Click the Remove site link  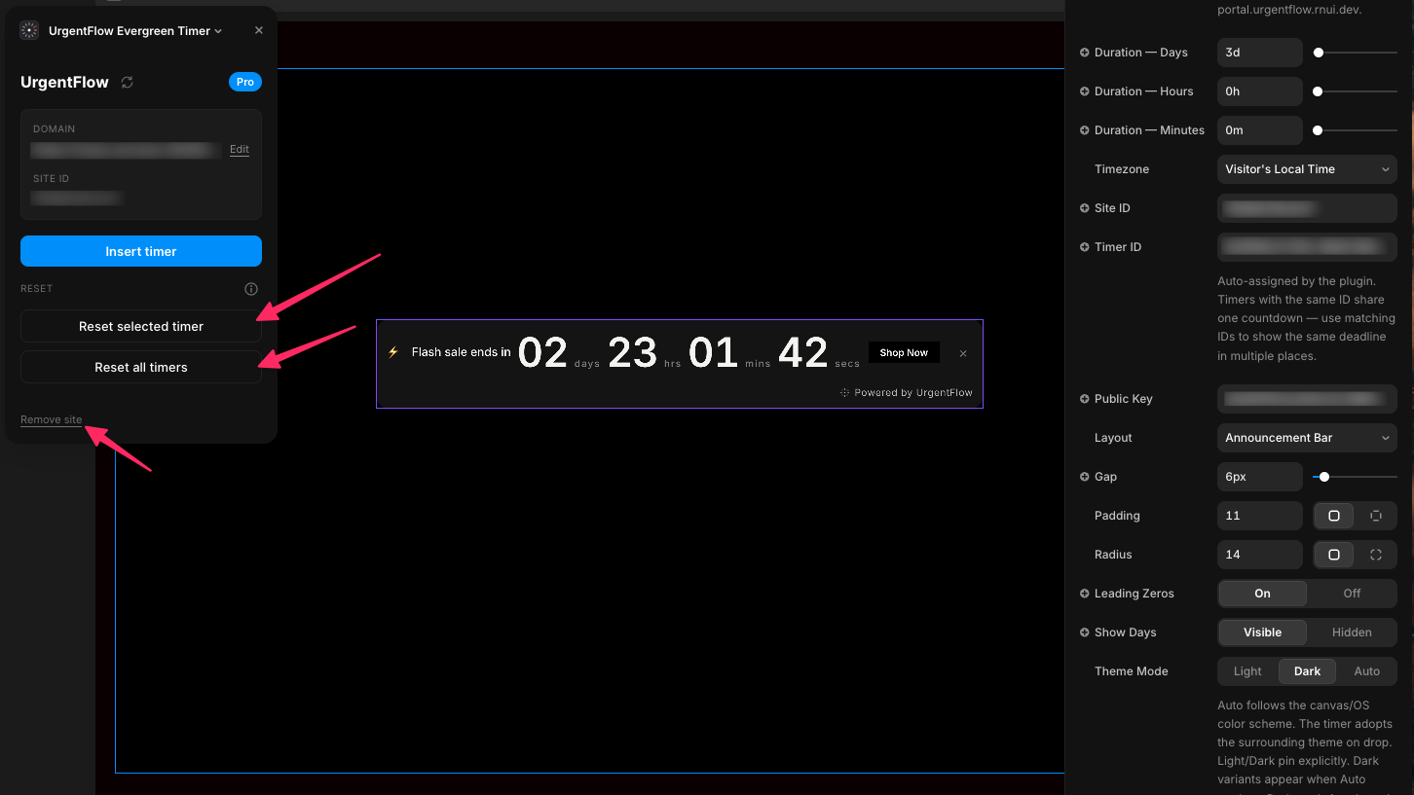(52, 419)
